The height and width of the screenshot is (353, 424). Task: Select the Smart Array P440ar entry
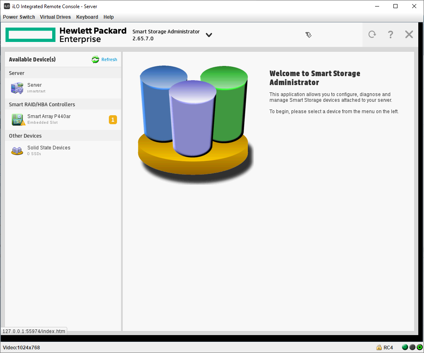(x=63, y=119)
